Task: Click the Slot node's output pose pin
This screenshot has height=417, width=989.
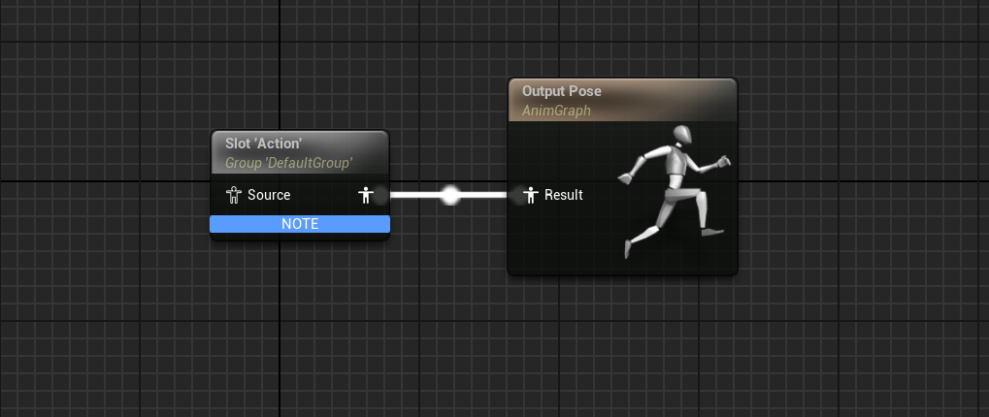Action: tap(366, 195)
